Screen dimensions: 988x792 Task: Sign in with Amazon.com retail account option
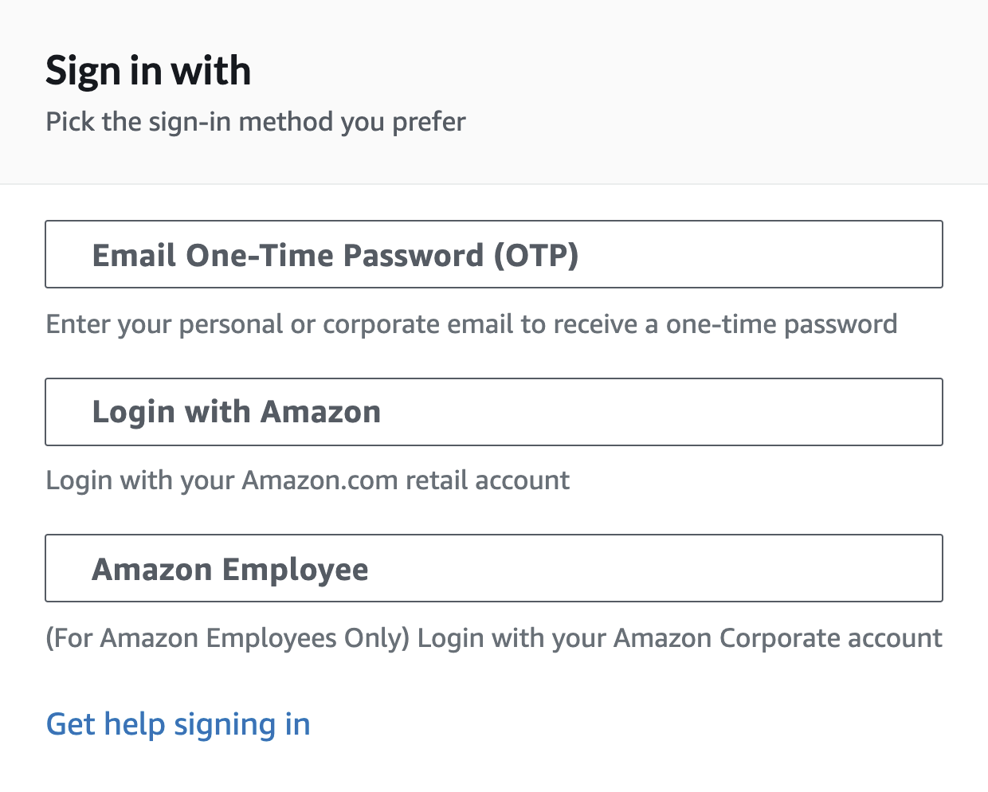point(494,412)
